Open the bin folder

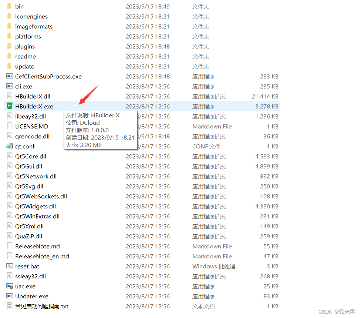pyautogui.click(x=19, y=6)
